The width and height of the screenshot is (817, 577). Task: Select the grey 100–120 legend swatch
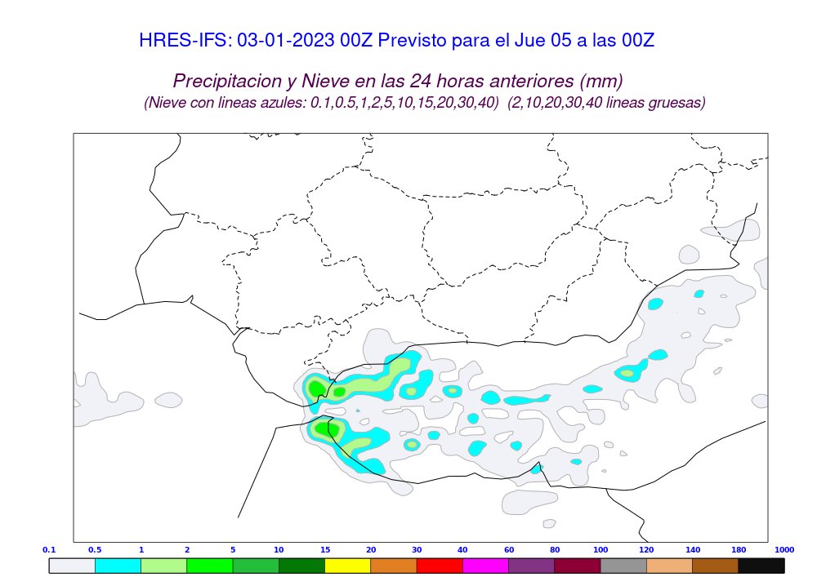tap(623, 566)
